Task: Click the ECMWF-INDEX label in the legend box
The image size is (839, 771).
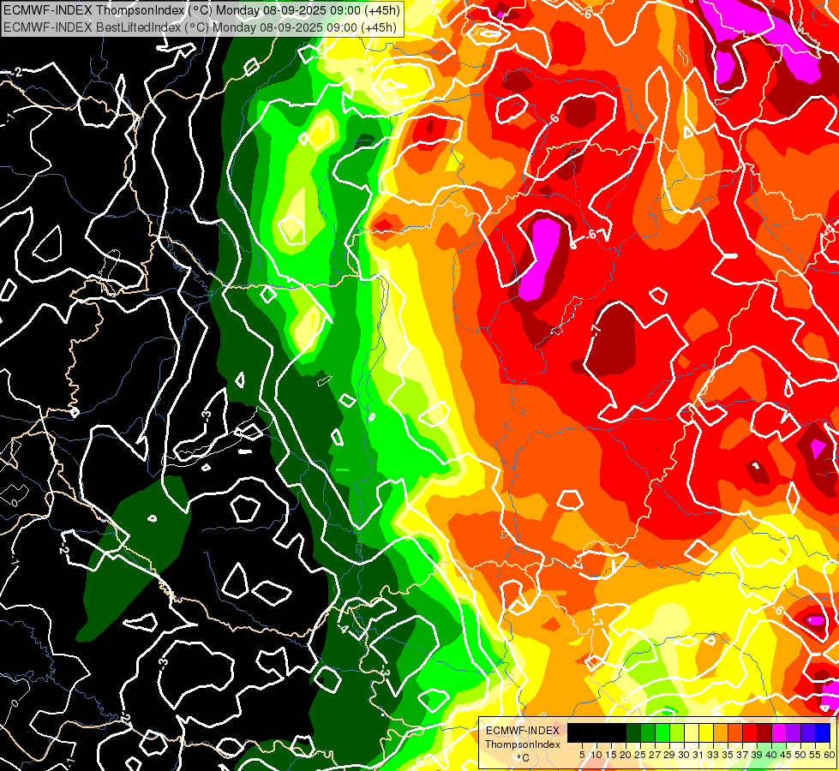Action: 523,731
